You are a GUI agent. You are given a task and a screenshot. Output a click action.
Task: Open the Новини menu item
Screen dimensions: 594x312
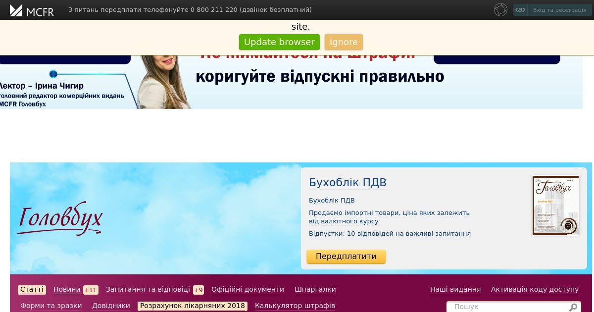[67, 290]
